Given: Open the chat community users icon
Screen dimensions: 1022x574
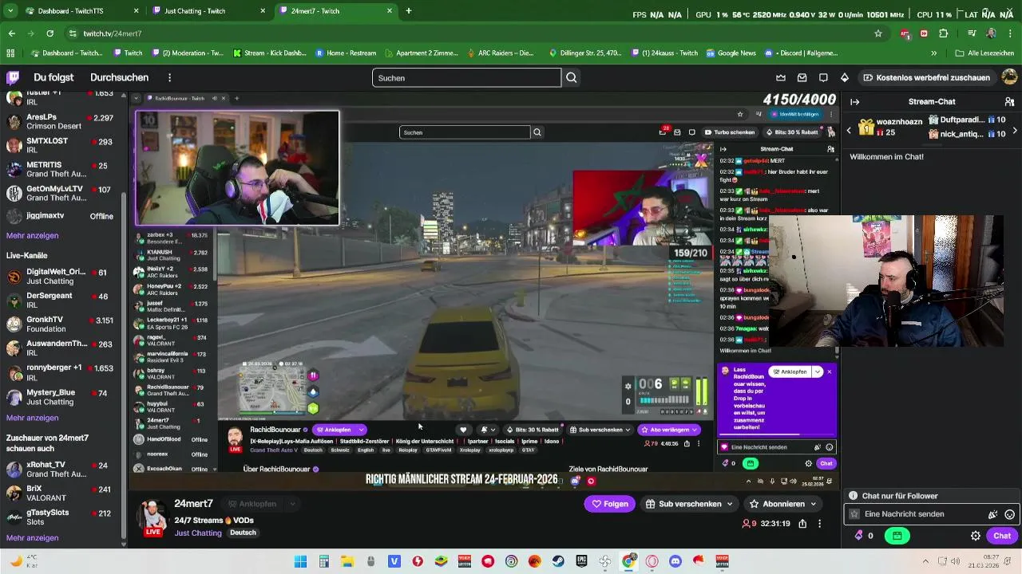Looking at the screenshot, I should point(1009,101).
